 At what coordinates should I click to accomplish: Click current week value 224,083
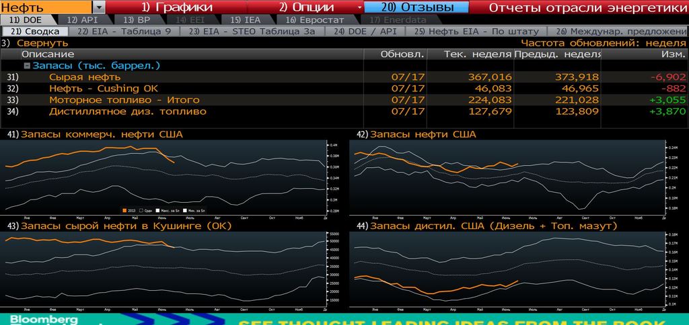click(x=490, y=100)
